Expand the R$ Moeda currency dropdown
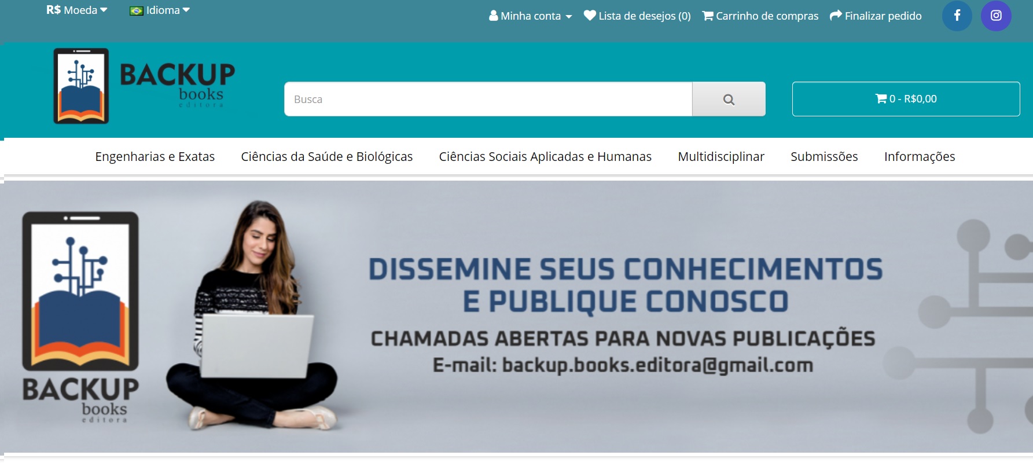 pyautogui.click(x=77, y=10)
